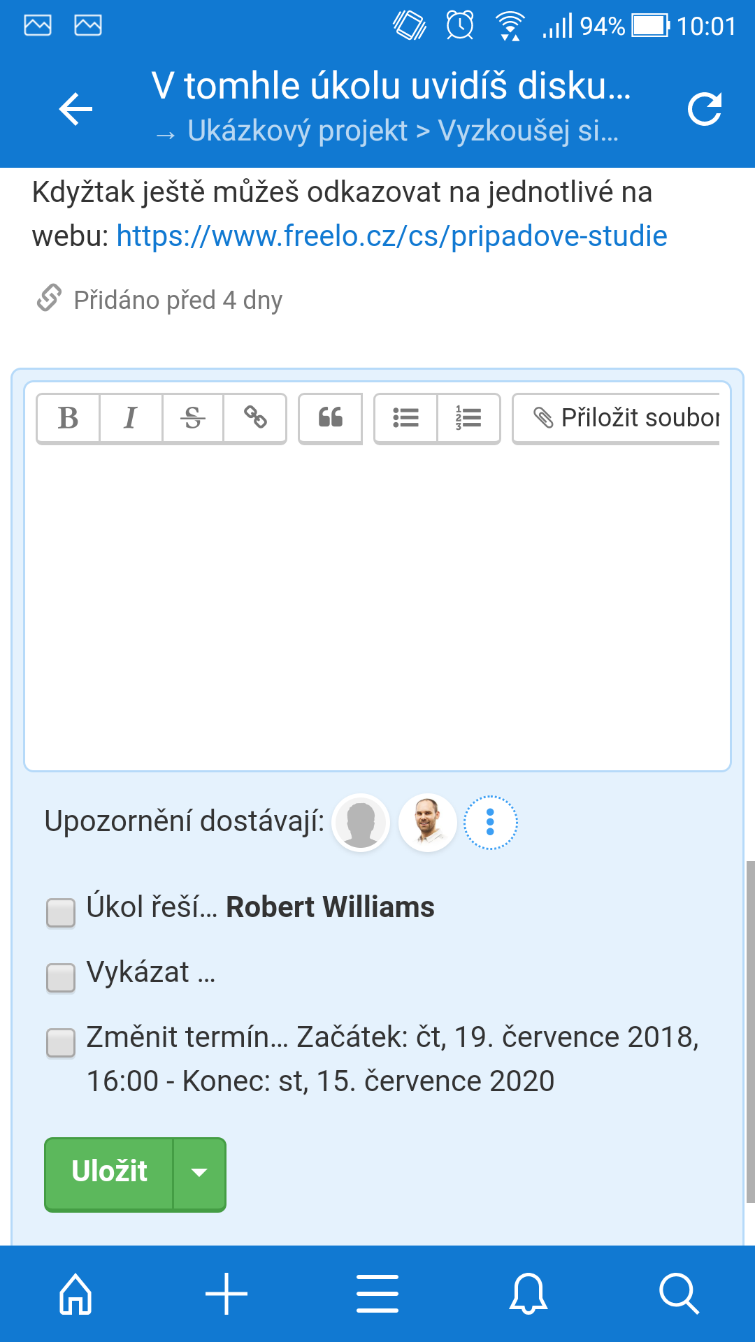Image resolution: width=755 pixels, height=1342 pixels.
Task: Check the 'Úkol řeší' checkbox
Action: coord(61,913)
